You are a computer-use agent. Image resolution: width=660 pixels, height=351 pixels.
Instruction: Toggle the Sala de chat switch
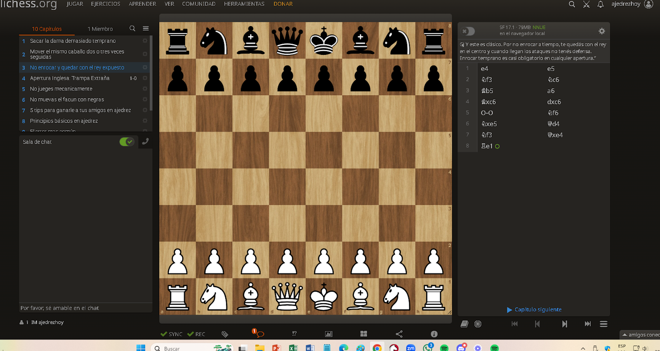(x=127, y=142)
